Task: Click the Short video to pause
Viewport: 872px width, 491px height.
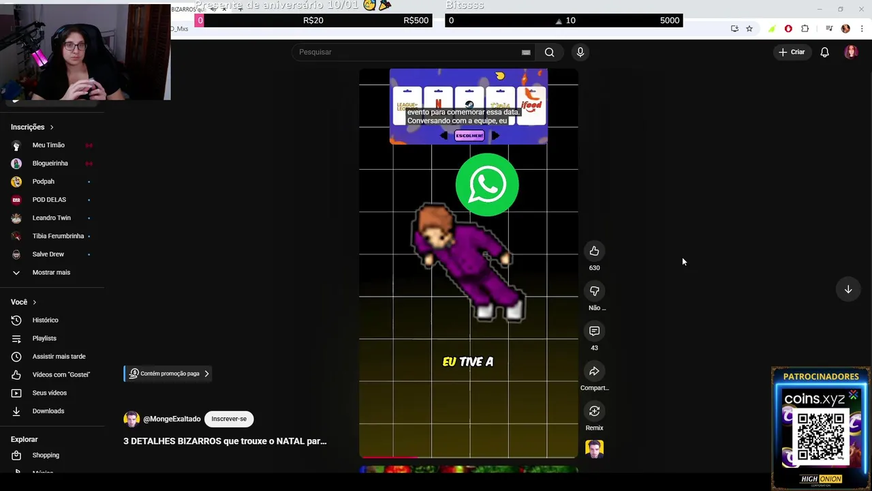Action: point(469,263)
